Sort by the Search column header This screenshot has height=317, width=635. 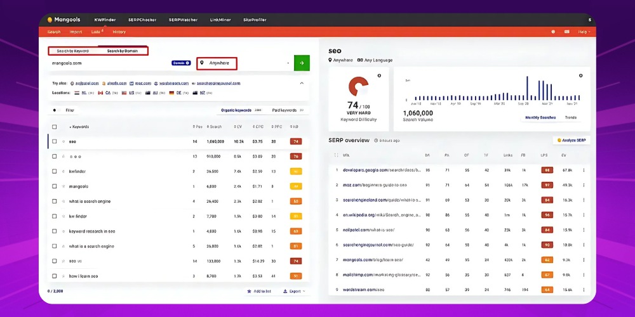click(x=214, y=127)
